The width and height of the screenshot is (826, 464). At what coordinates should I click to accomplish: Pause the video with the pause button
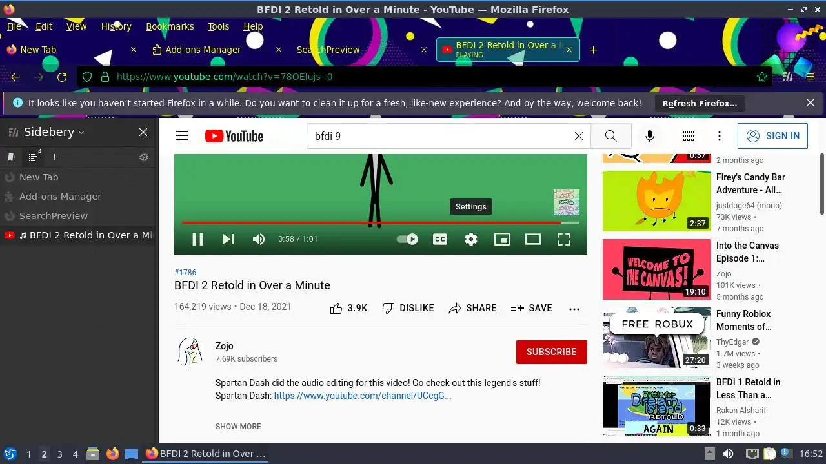(198, 239)
